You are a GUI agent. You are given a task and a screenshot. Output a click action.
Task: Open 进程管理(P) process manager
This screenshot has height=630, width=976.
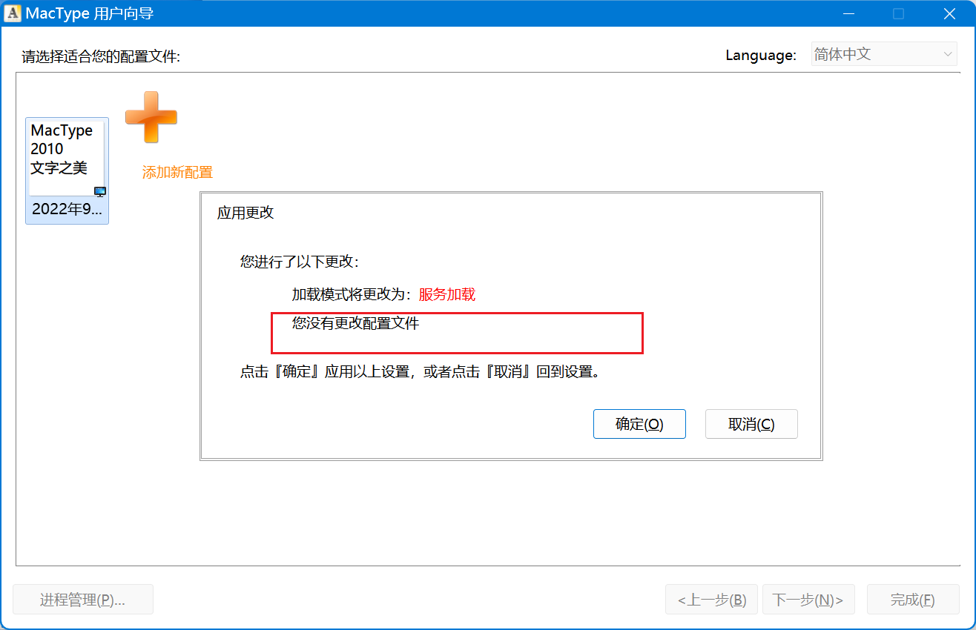[x=82, y=599]
